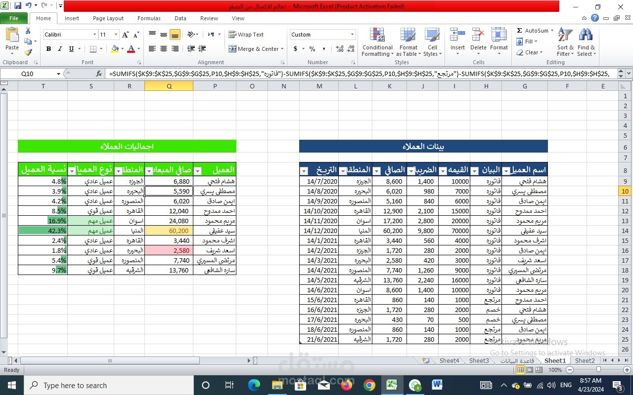Increase the cell indent
Image resolution: width=633 pixels, height=395 pixels.
point(202,49)
